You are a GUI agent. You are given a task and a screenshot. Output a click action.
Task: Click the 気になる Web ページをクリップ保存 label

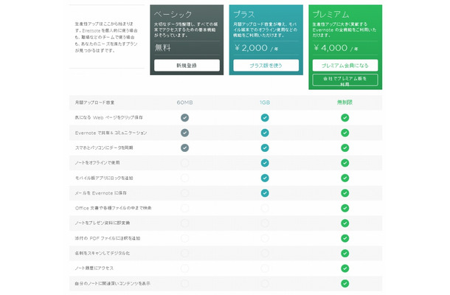point(108,117)
